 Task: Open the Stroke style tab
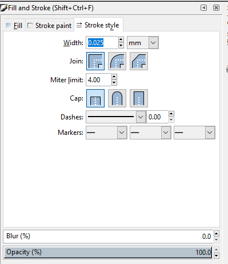click(98, 25)
